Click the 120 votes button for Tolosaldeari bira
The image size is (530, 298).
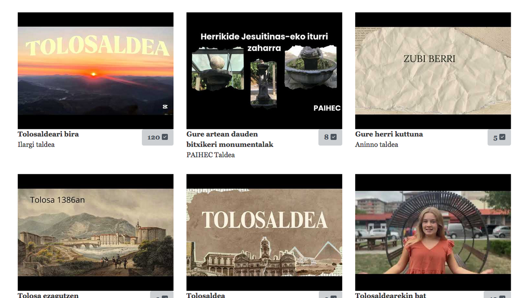tap(158, 137)
